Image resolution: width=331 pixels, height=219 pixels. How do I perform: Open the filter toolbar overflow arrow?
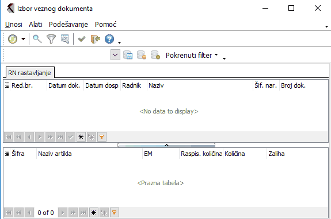[x=224, y=58]
